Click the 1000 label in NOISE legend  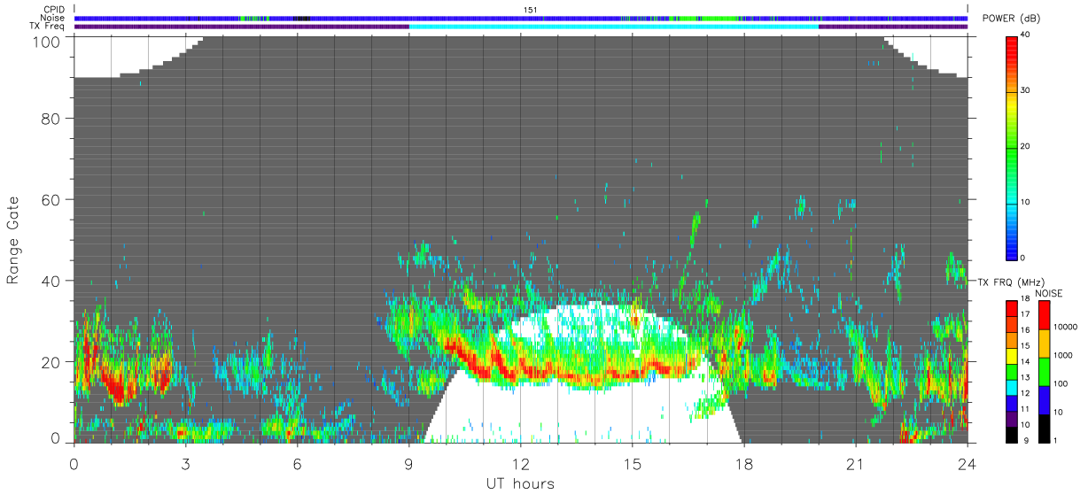point(1062,356)
